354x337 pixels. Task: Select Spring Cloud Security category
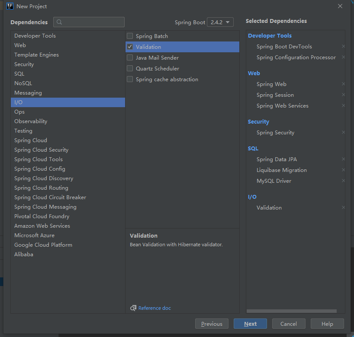tap(68, 150)
